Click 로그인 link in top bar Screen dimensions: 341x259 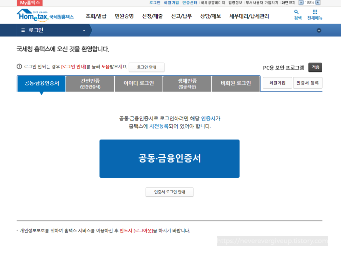(155, 3)
